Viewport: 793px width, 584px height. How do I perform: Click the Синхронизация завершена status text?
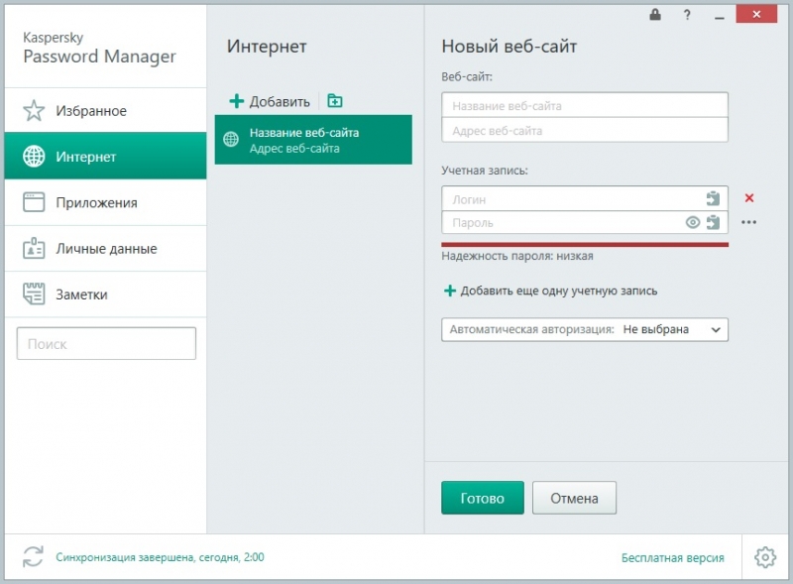(160, 557)
